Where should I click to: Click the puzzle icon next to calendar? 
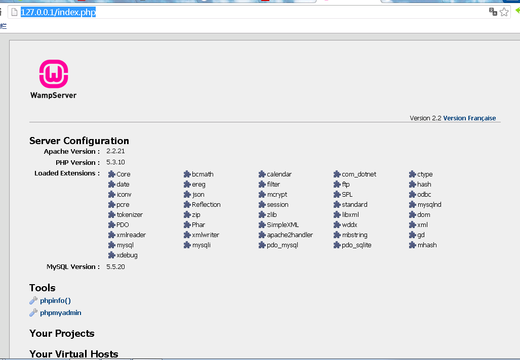262,174
